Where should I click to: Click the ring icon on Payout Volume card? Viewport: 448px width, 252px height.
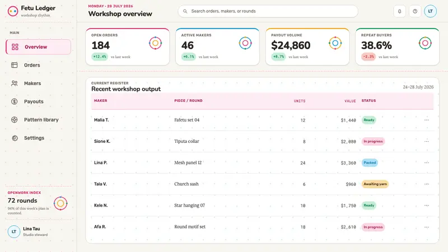tap(335, 43)
